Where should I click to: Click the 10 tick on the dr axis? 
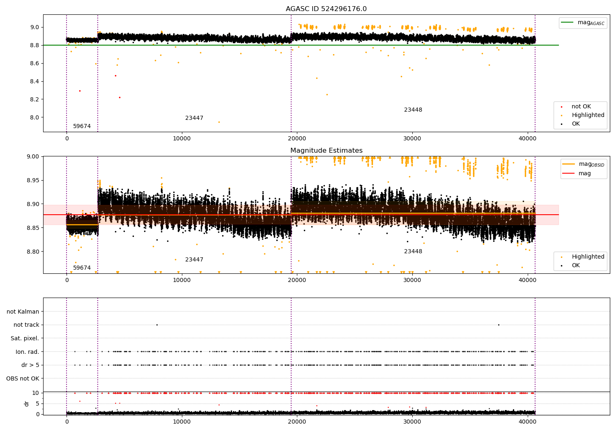point(36,393)
